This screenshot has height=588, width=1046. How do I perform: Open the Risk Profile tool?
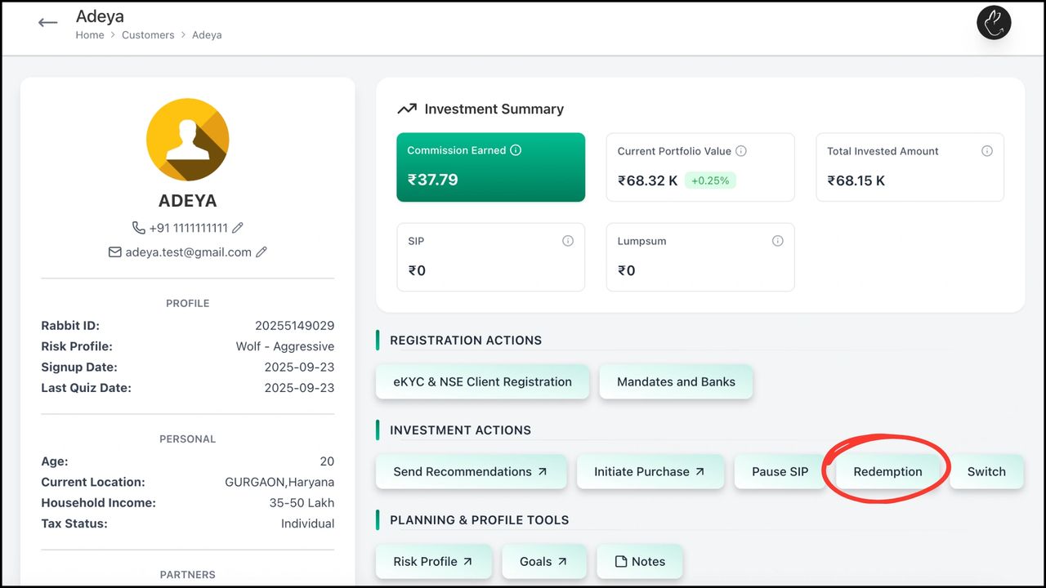tap(433, 561)
